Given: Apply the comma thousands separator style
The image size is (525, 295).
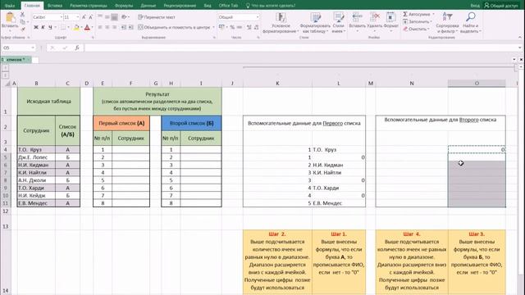Looking at the screenshot, I should point(240,27).
